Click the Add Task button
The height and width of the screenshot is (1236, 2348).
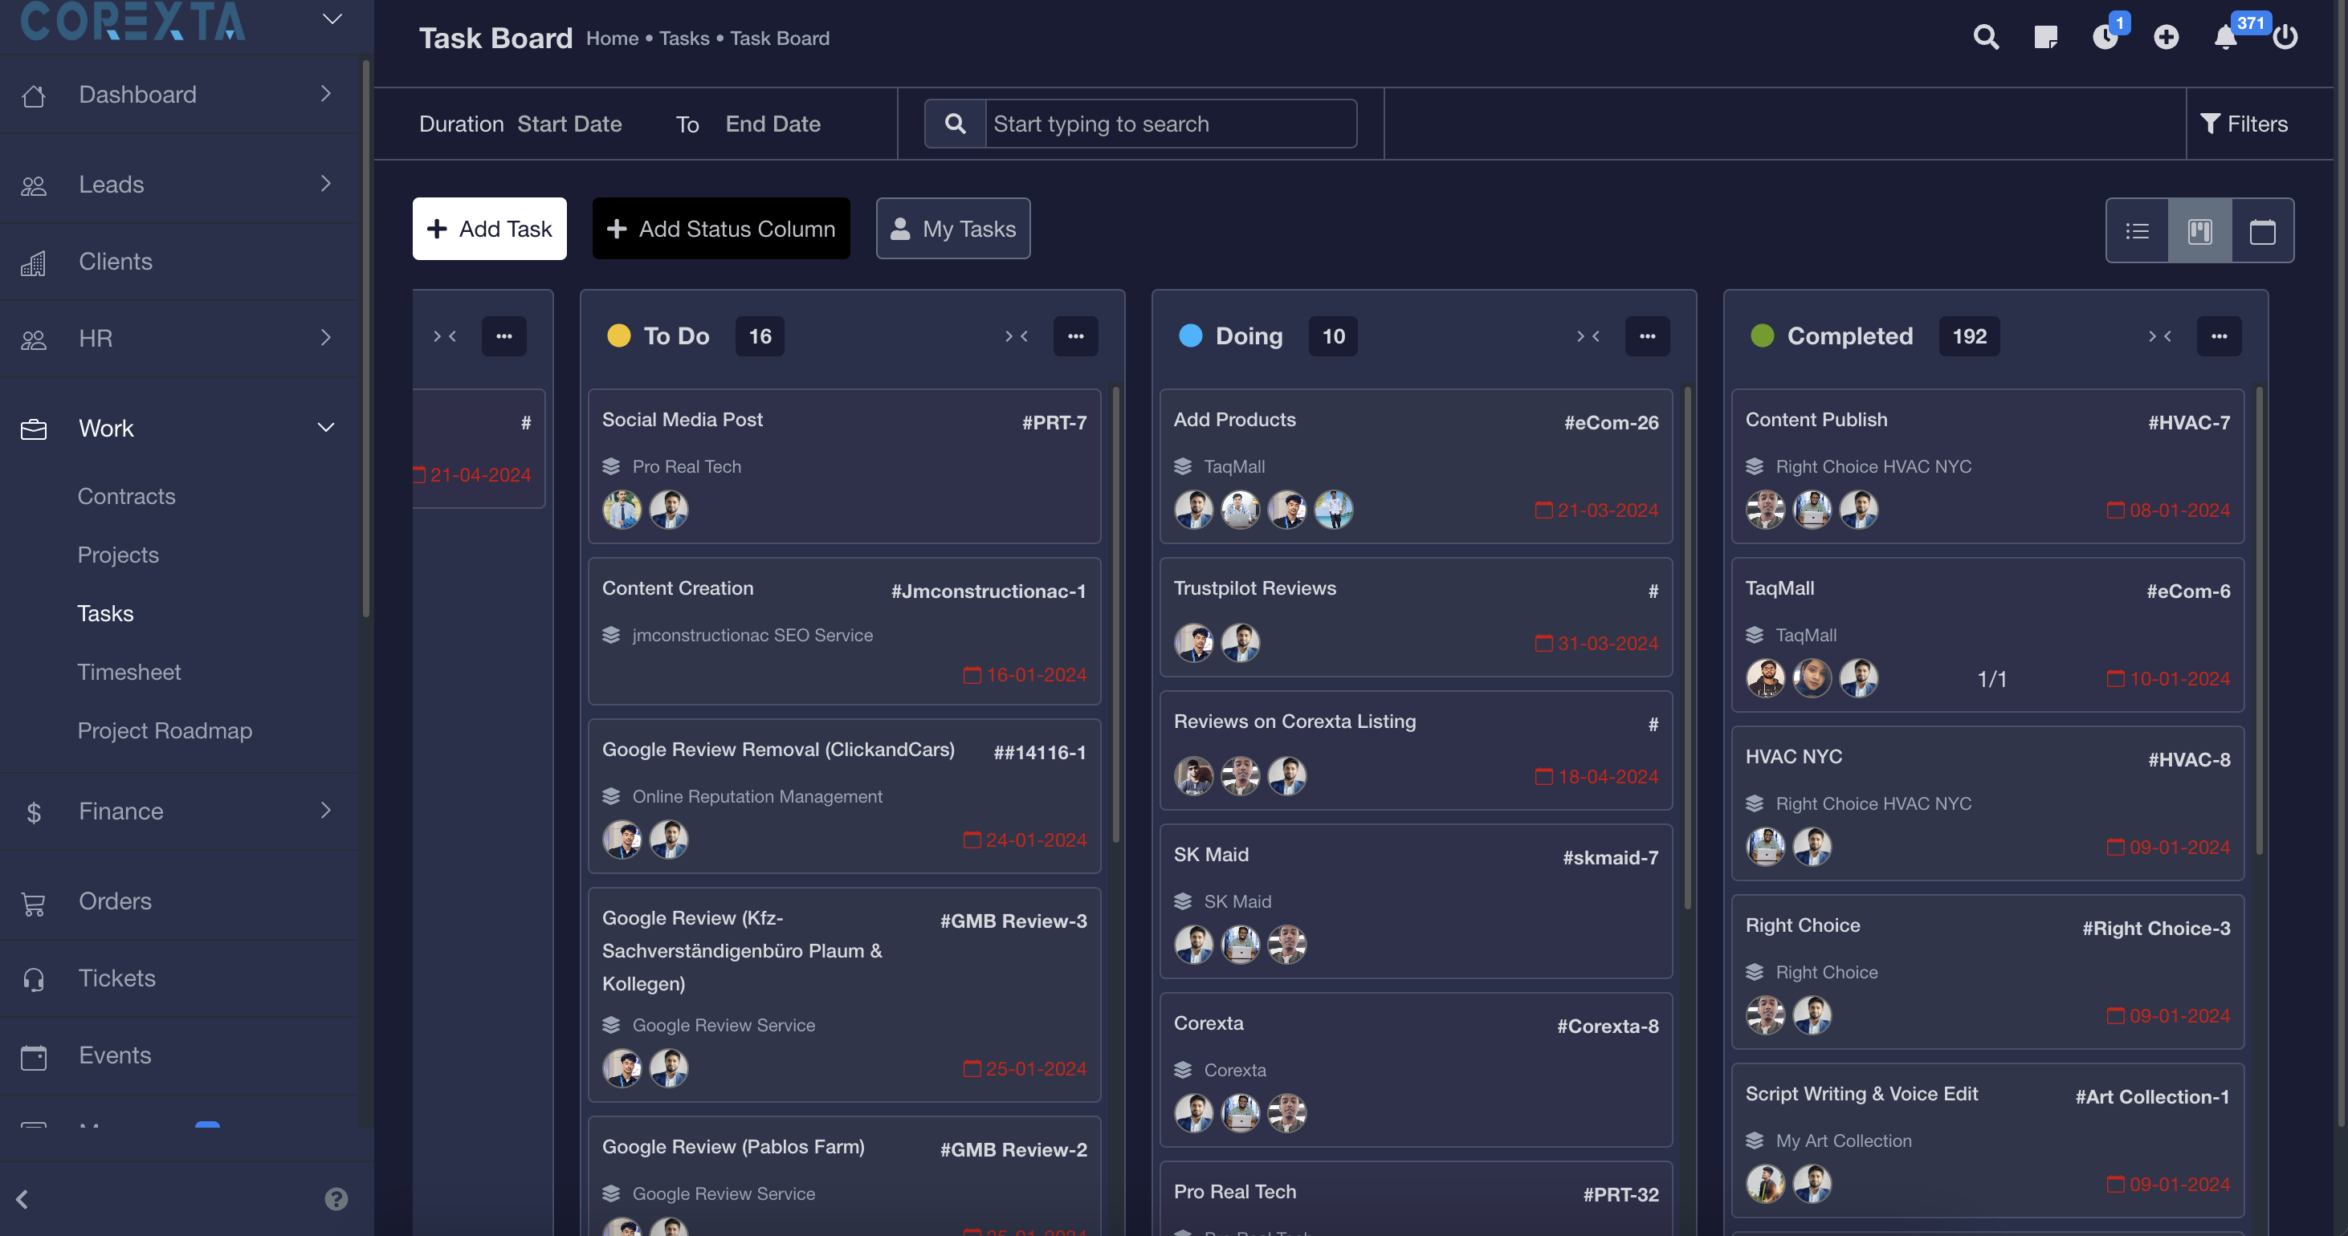(490, 229)
